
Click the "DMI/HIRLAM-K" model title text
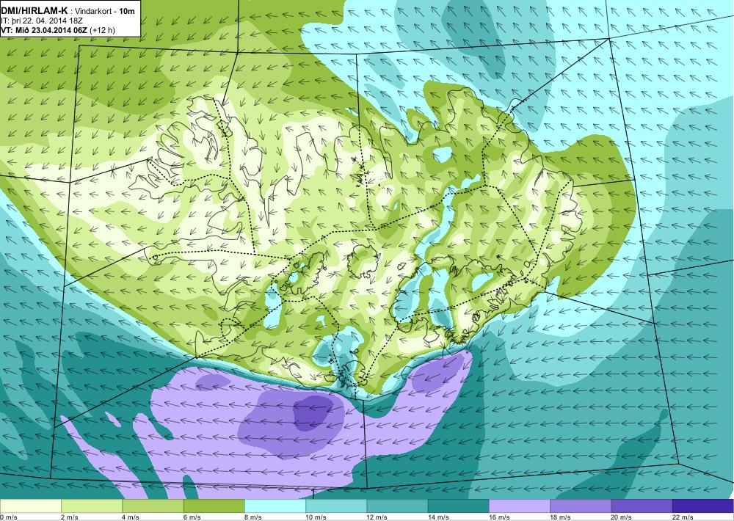(x=34, y=10)
